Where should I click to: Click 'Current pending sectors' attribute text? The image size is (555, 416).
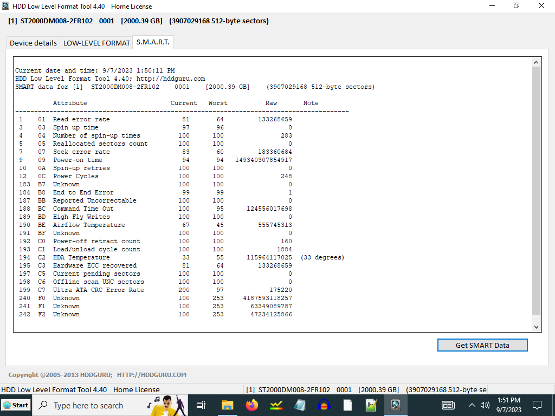pos(96,274)
